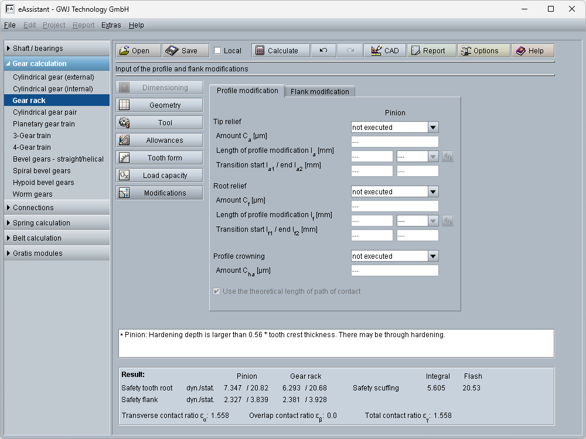Go to the Tooth form page
This screenshot has width=586, height=439.
[x=159, y=158]
